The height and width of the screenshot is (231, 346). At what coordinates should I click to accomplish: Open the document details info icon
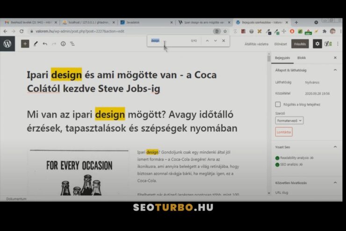(63, 44)
